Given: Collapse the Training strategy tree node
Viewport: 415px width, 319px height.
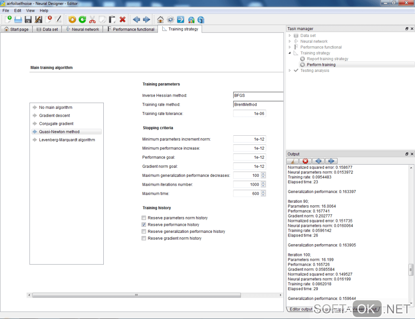Looking at the screenshot, I should click(290, 53).
